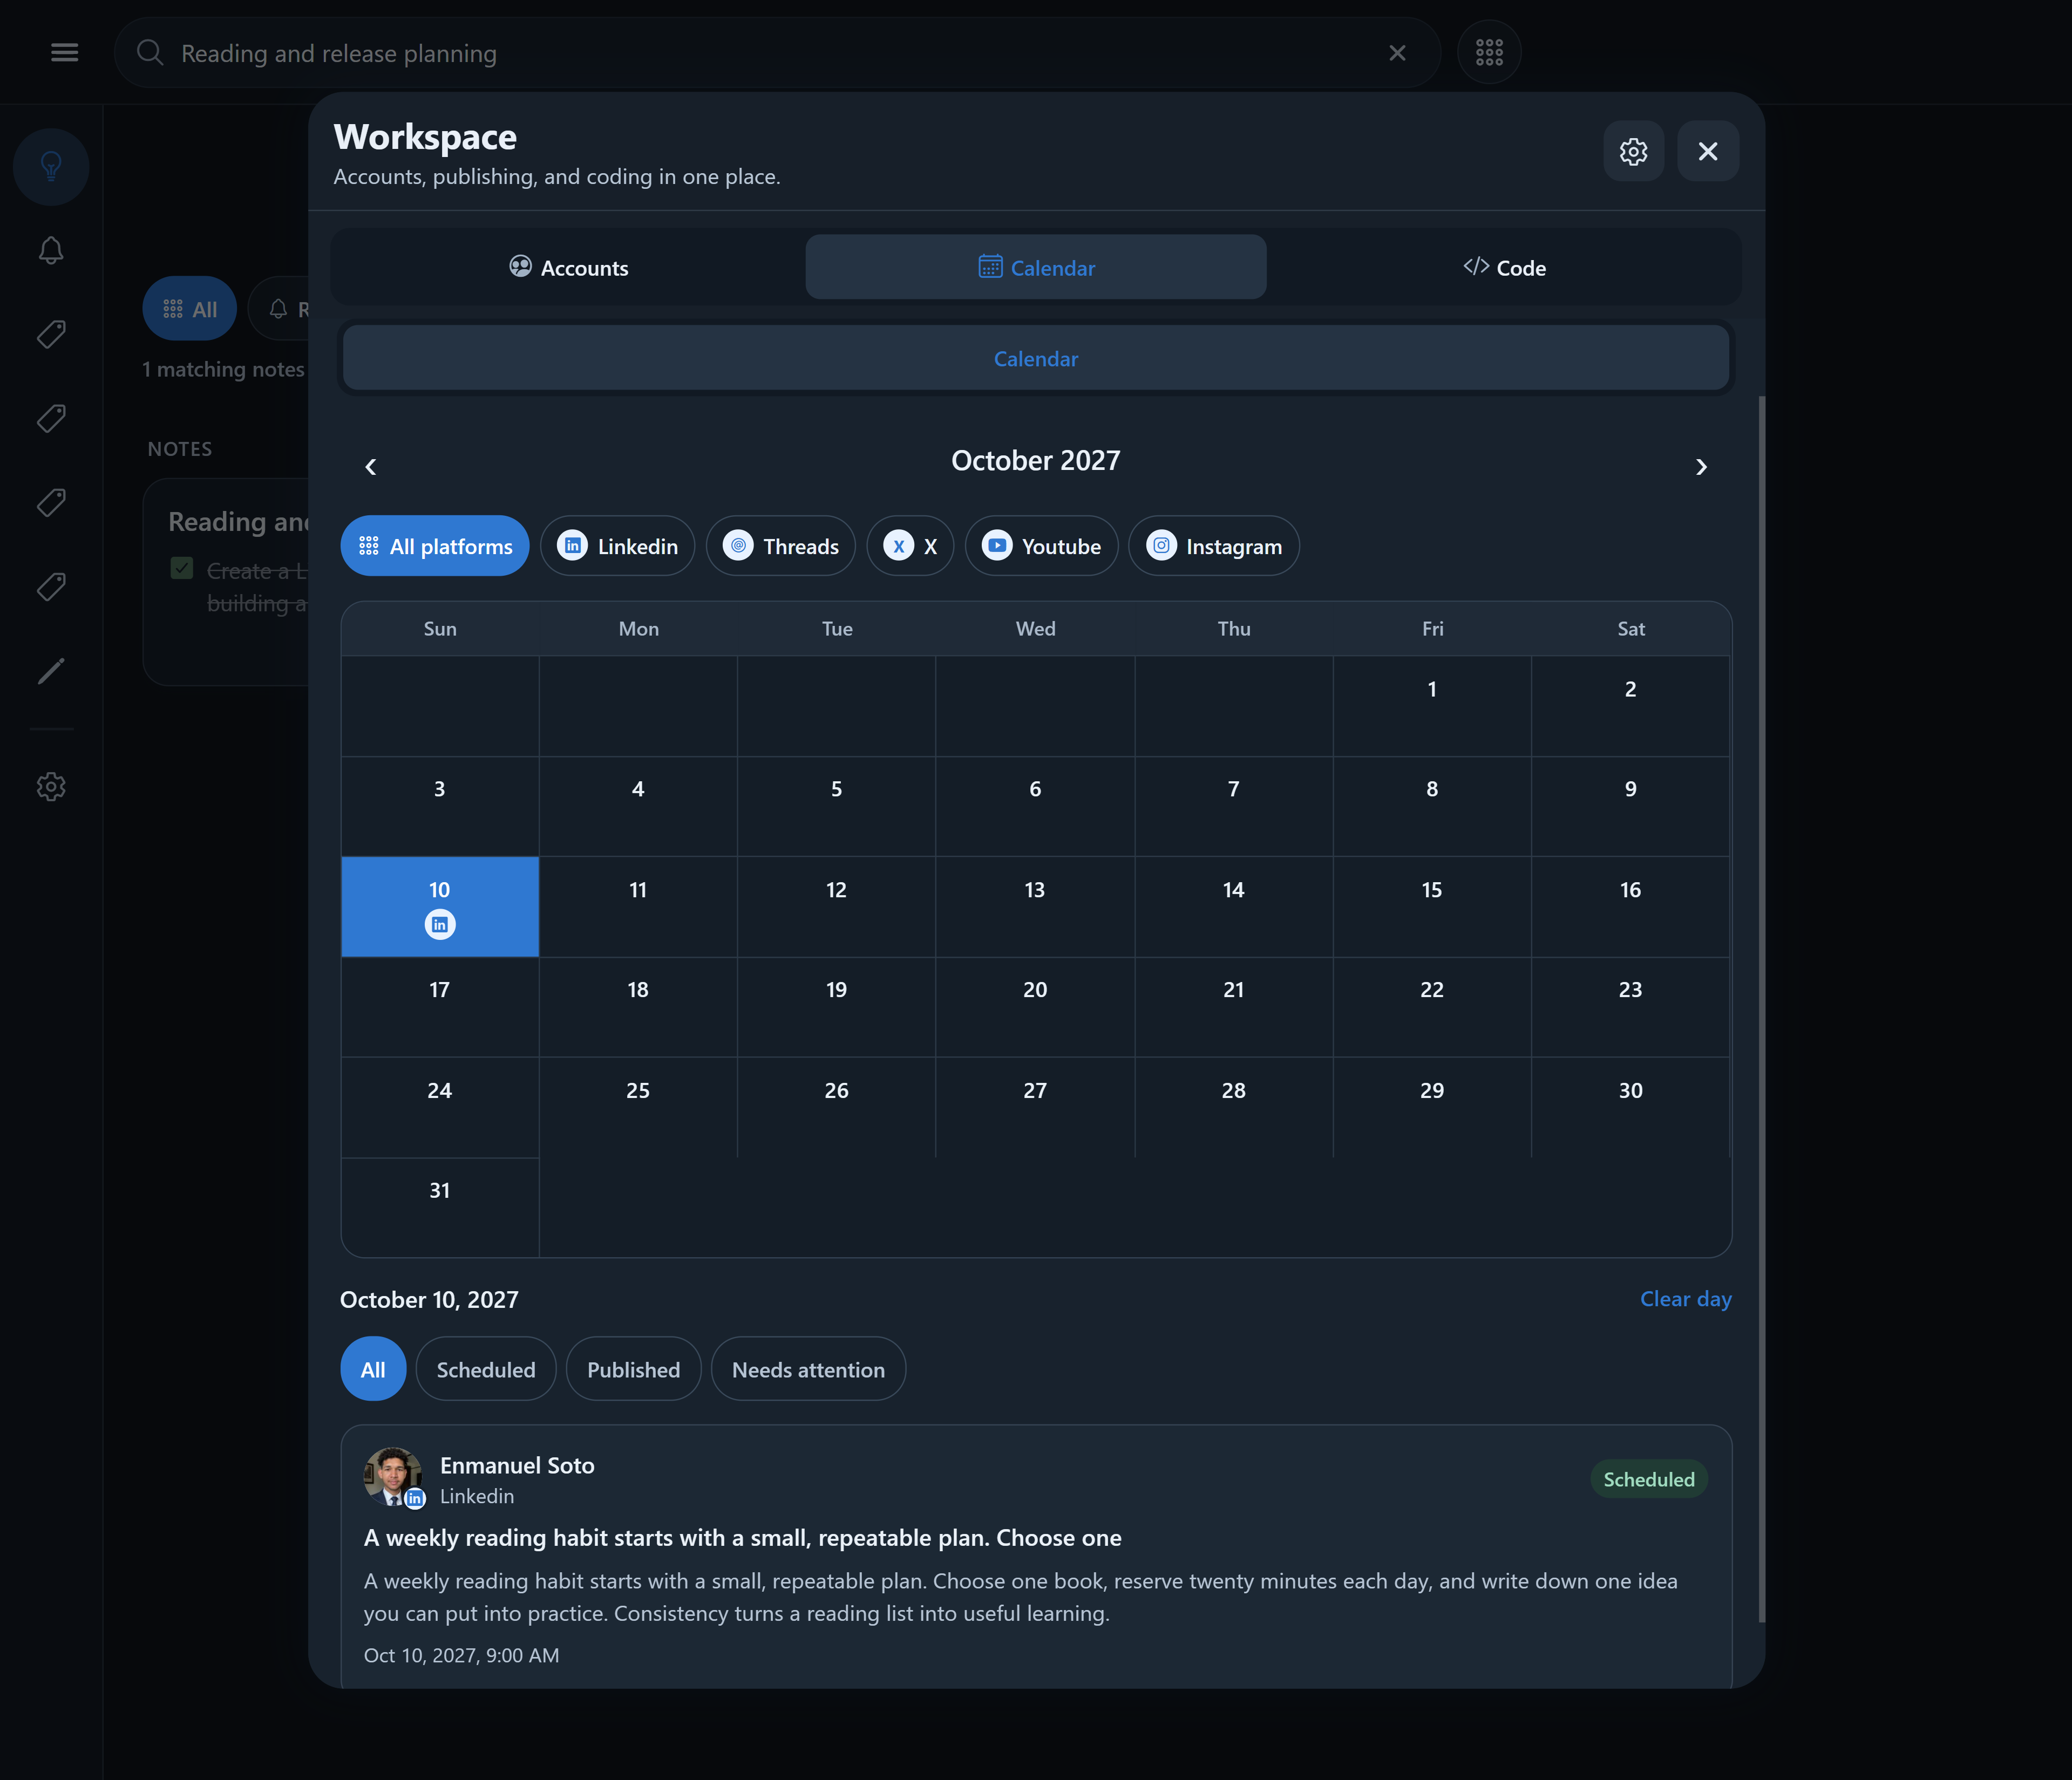Viewport: 2072px width, 1780px height.
Task: Close the Workspace dialog
Action: [x=1707, y=151]
